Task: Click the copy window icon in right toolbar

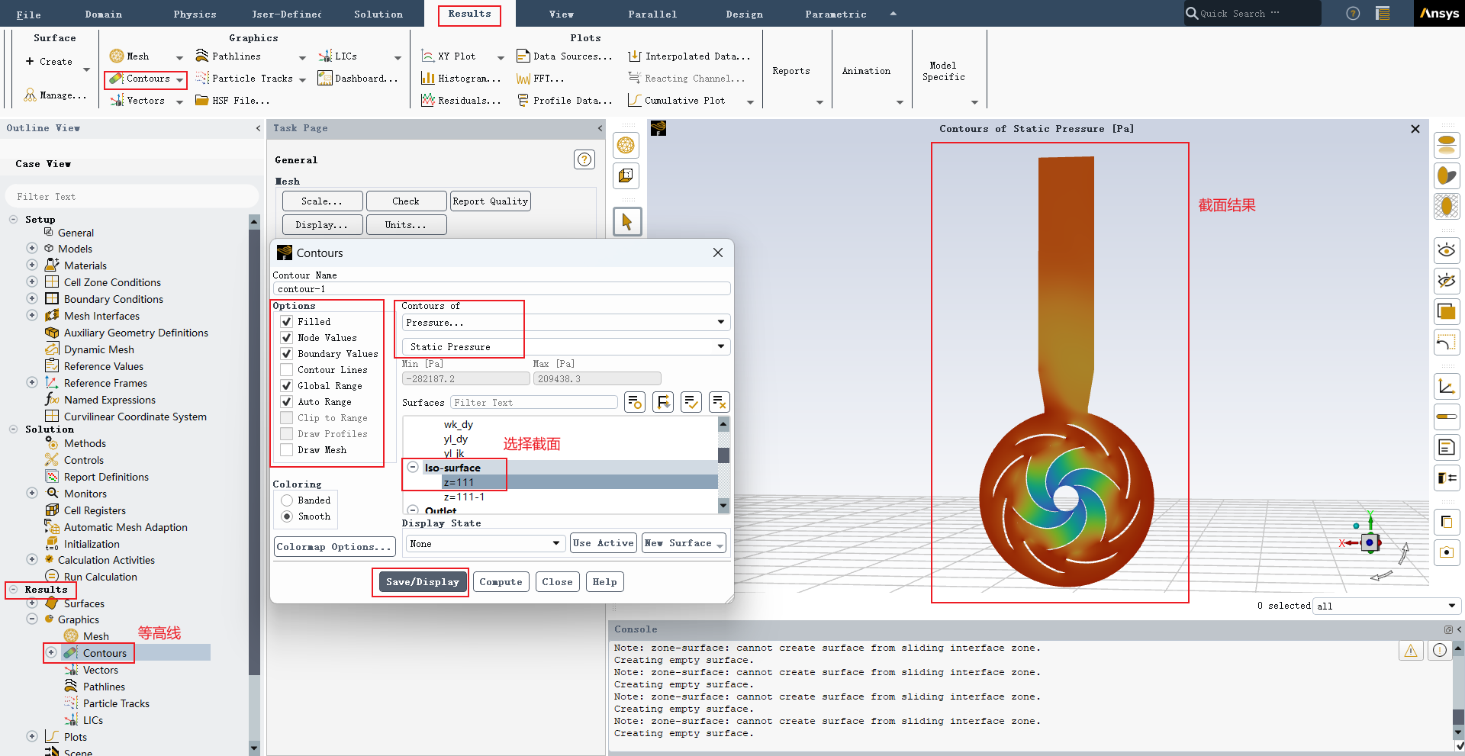Action: tap(1447, 522)
